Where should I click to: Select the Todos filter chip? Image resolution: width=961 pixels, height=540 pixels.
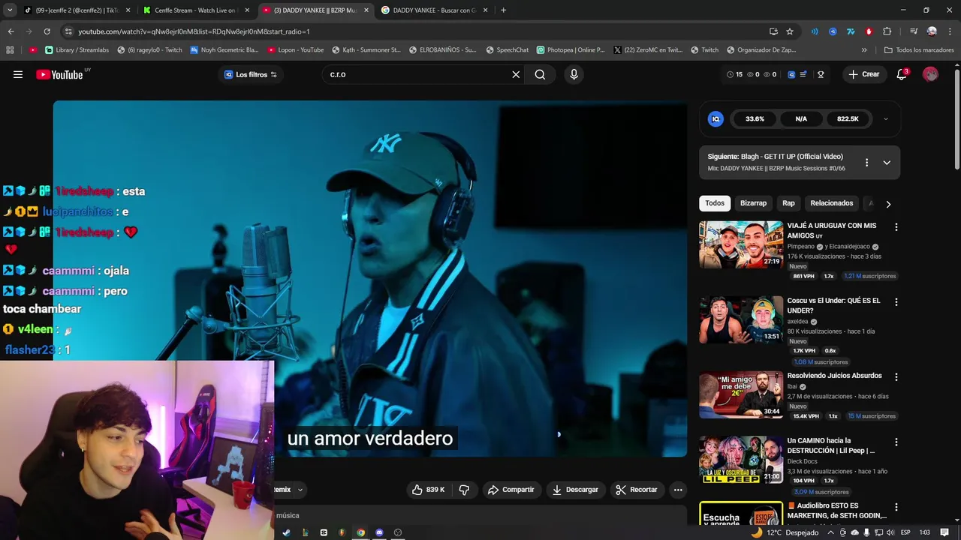pos(715,203)
